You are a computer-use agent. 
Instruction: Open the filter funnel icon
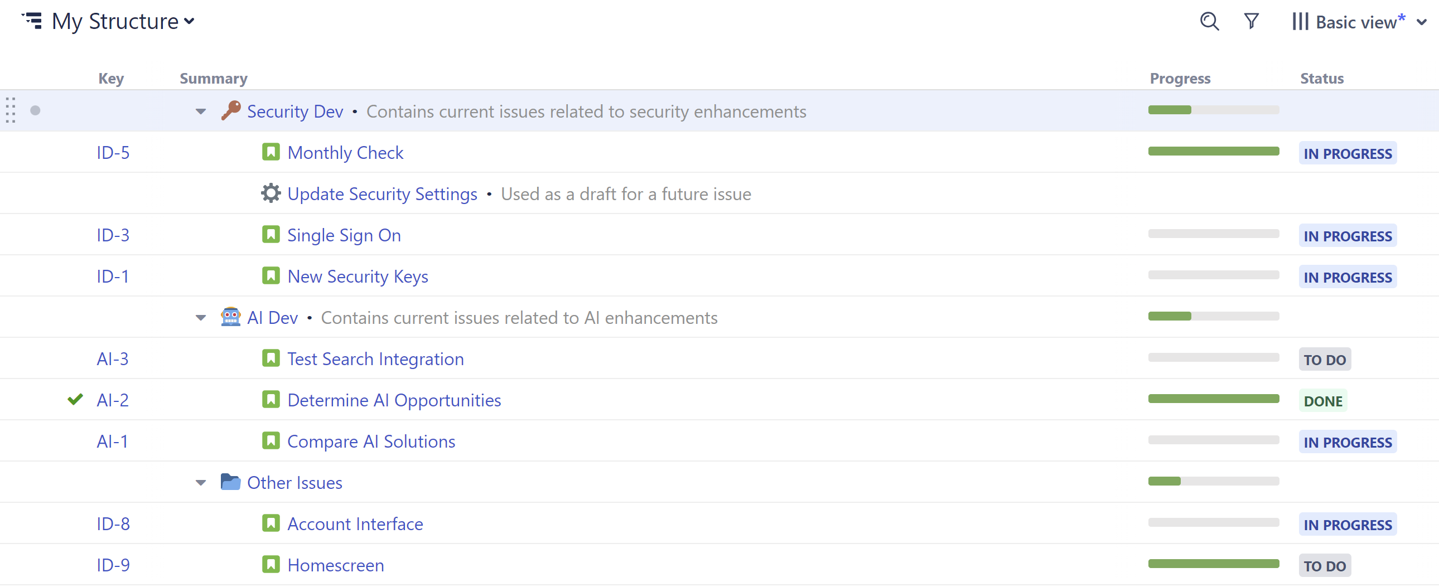point(1251,21)
